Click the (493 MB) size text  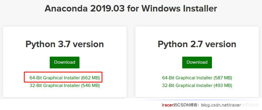223,86
